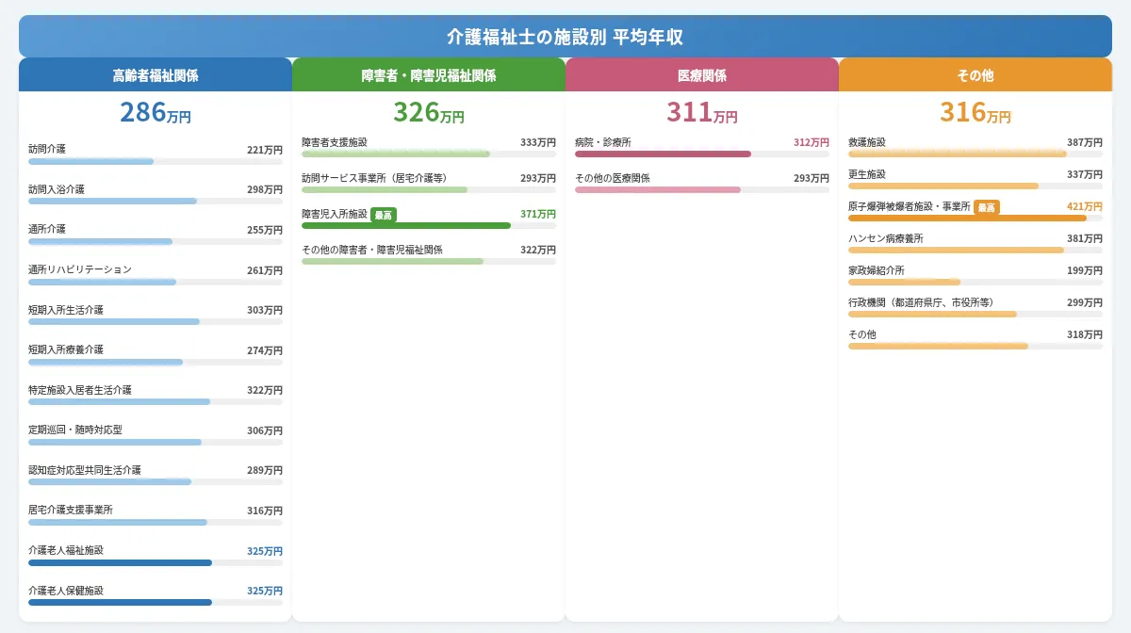Select the 高齢者福祉関係 column header

(x=156, y=75)
